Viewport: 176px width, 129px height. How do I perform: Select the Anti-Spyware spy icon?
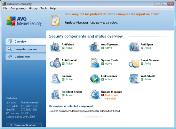(95, 47)
